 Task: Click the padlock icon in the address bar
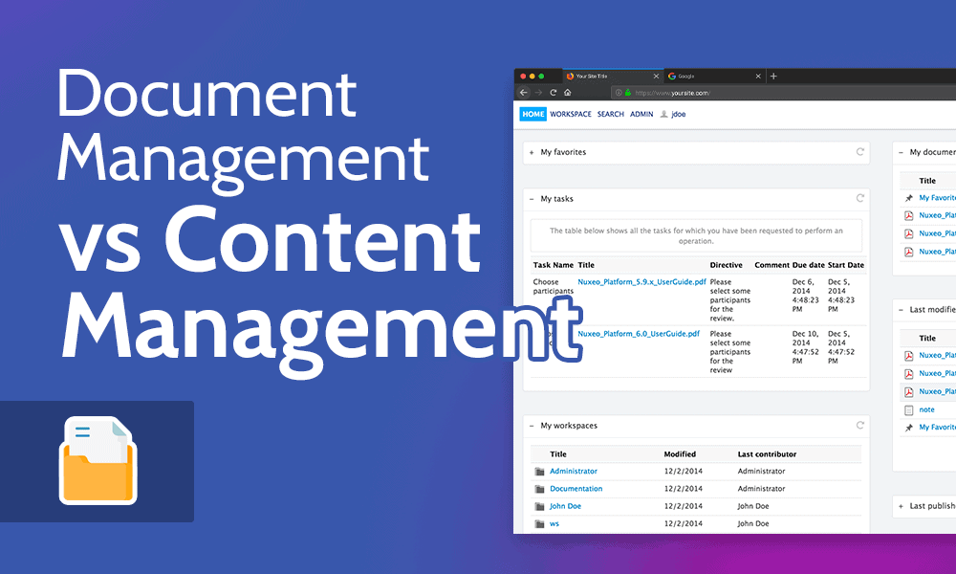point(627,93)
